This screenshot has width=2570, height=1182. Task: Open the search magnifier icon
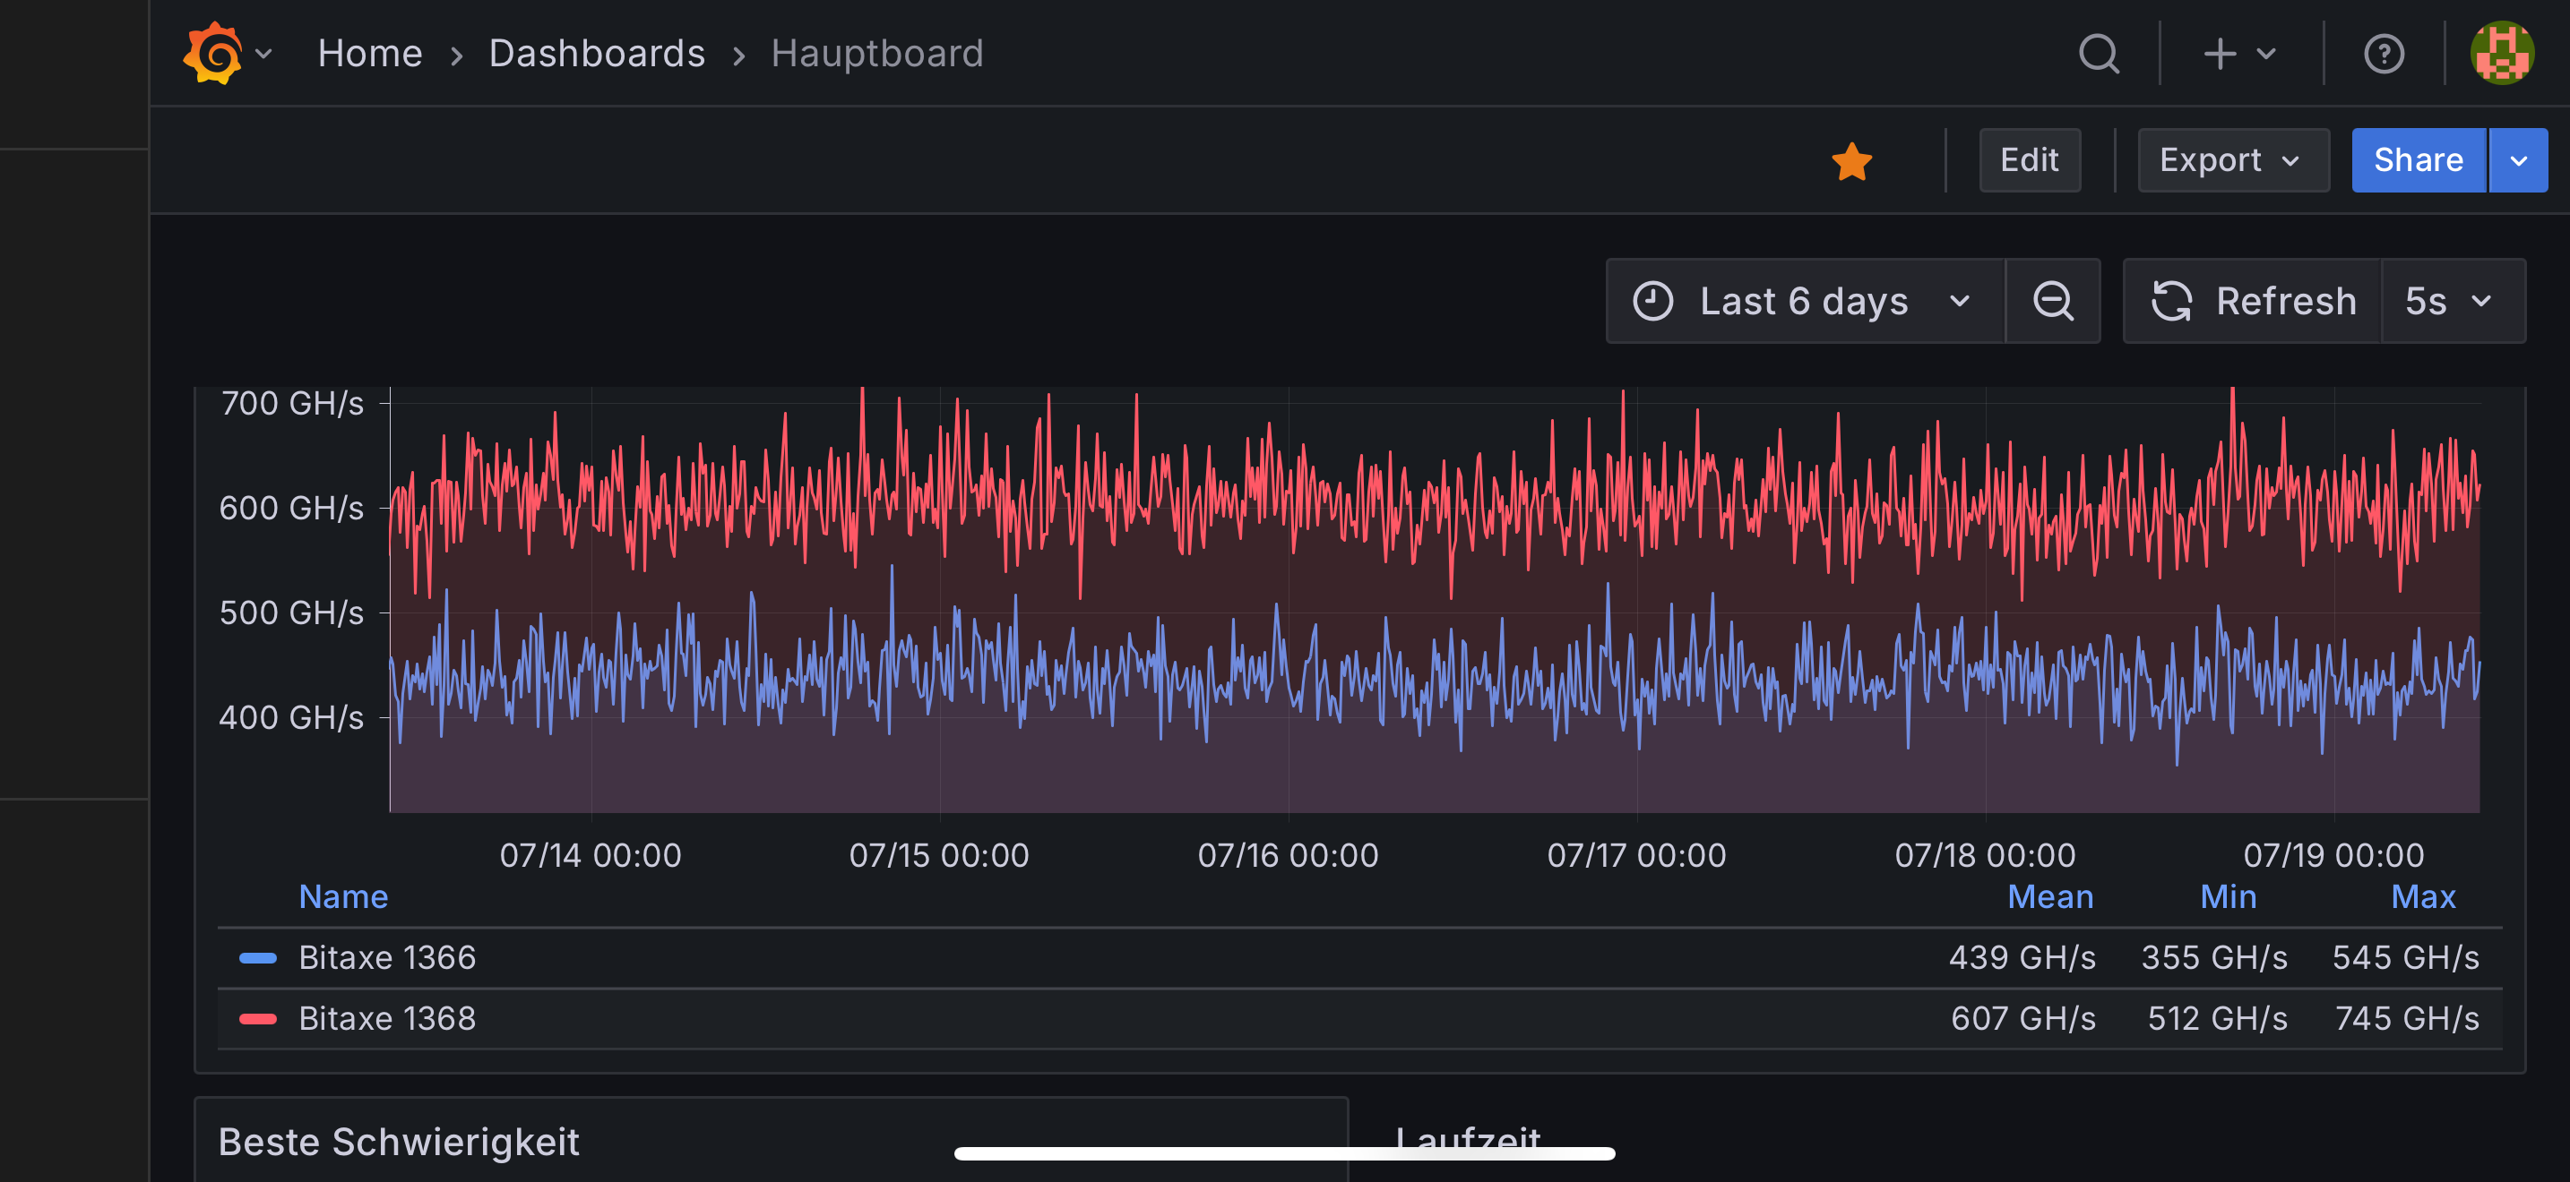2098,54
